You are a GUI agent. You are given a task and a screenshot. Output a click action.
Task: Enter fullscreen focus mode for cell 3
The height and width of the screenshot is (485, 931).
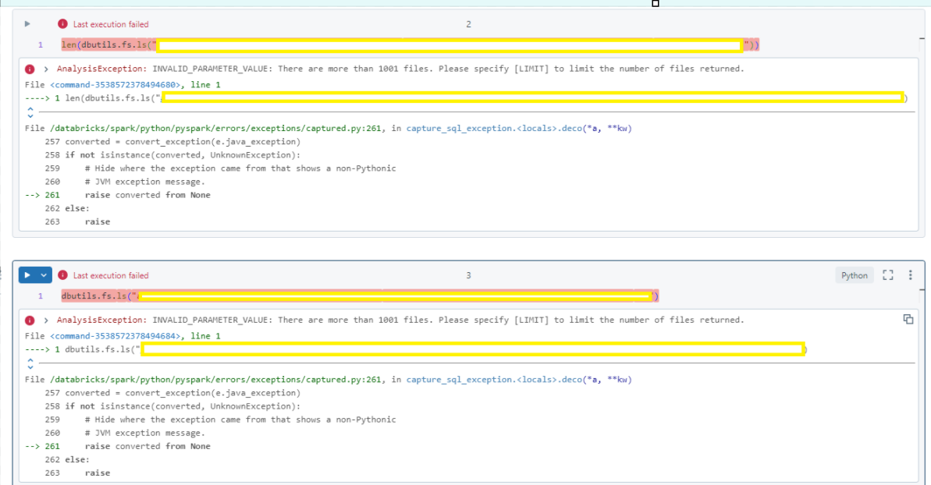887,275
